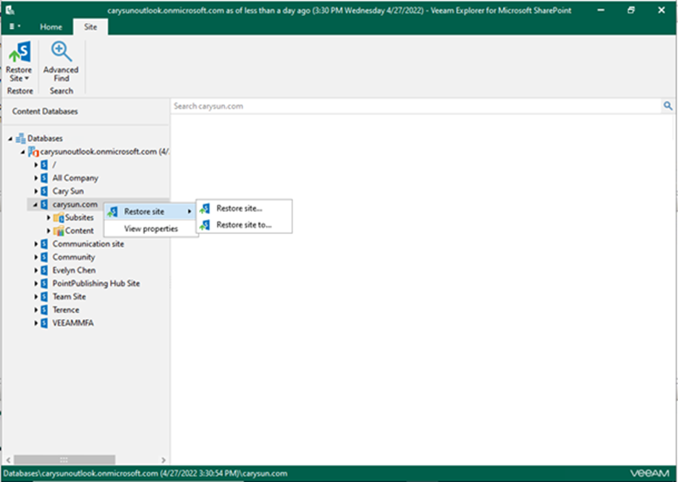Select Restore site... from the submenu
The width and height of the screenshot is (678, 482).
click(x=244, y=209)
